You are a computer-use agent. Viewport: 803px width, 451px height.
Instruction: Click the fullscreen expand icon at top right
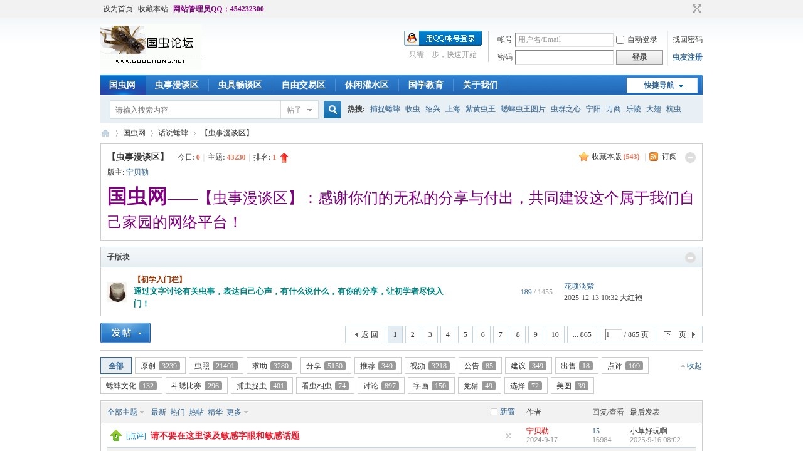tap(697, 9)
